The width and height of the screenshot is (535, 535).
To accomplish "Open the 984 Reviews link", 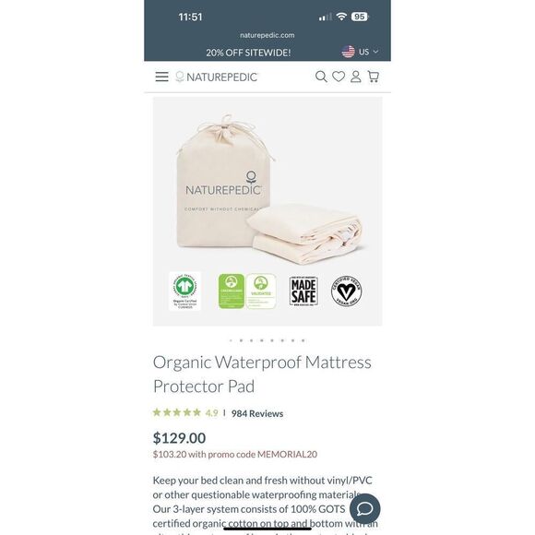I will [x=257, y=413].
